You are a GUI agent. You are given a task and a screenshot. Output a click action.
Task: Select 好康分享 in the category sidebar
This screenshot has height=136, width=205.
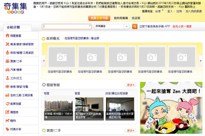point(21,129)
